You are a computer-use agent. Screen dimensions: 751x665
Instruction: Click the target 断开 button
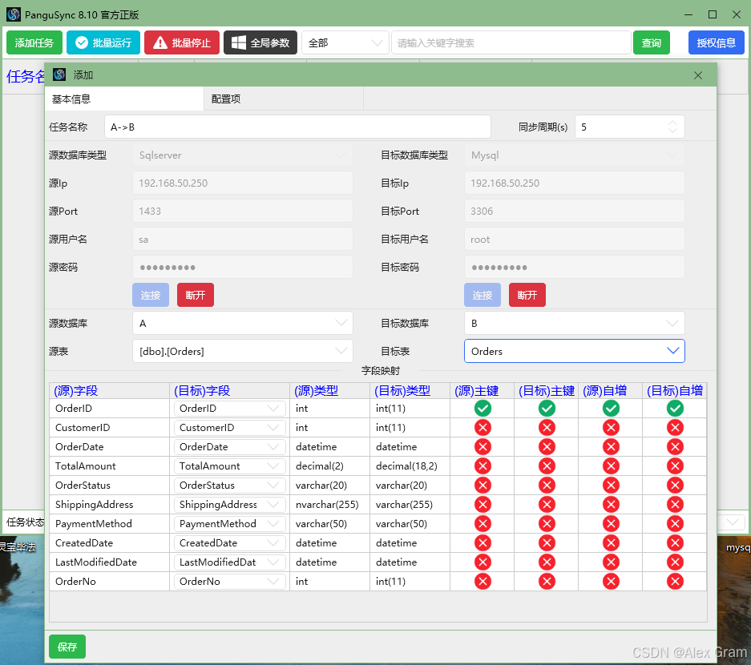(527, 295)
